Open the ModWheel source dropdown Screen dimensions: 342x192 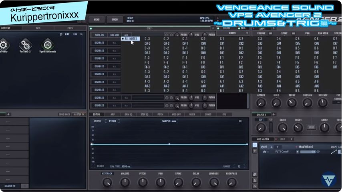(x=306, y=147)
